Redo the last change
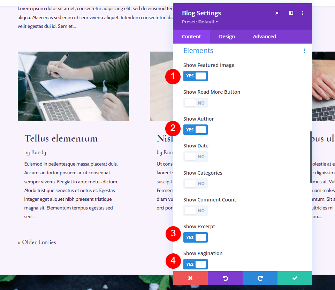 coord(260,278)
